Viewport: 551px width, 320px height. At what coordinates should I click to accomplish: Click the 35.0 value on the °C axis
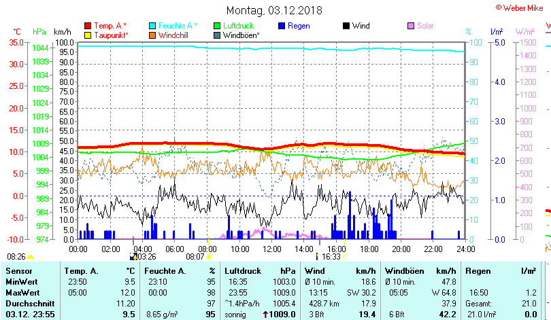click(x=16, y=43)
